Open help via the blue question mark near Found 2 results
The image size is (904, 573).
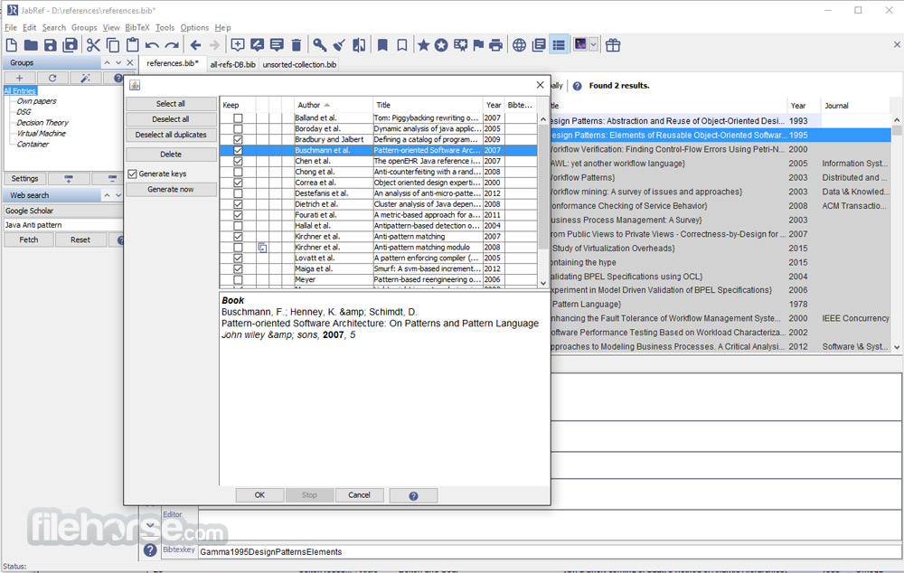coord(577,86)
